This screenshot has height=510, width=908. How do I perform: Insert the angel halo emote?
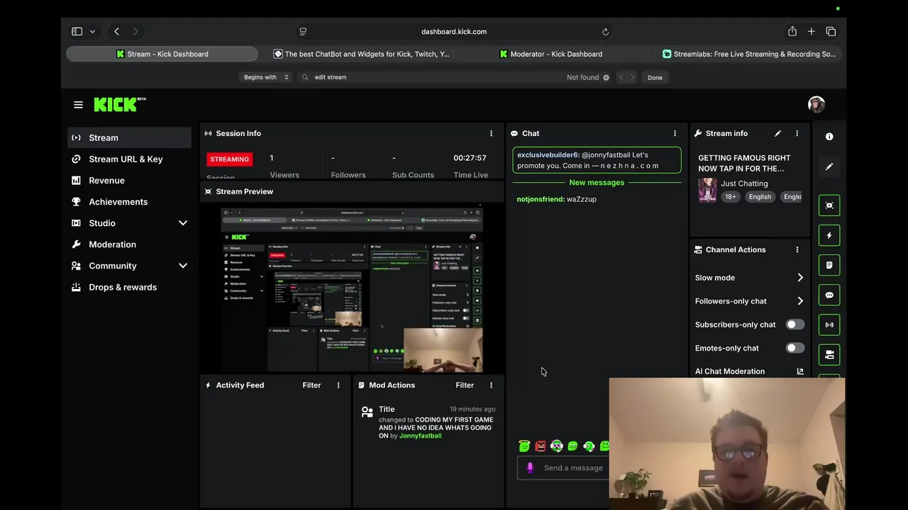(524, 446)
